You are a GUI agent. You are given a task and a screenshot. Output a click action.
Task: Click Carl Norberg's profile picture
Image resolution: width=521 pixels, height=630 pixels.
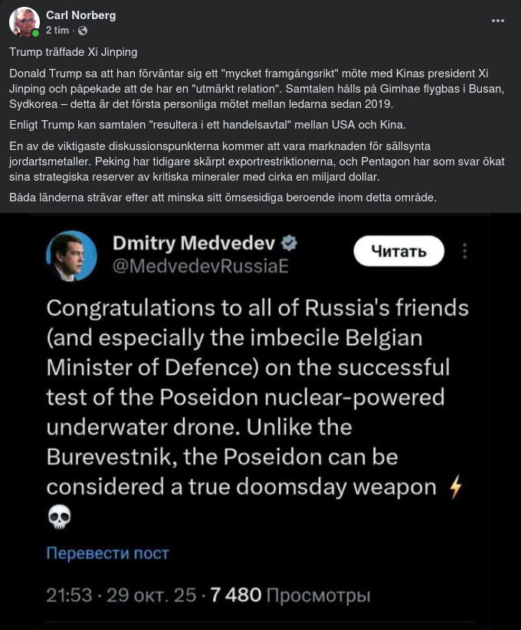click(24, 22)
